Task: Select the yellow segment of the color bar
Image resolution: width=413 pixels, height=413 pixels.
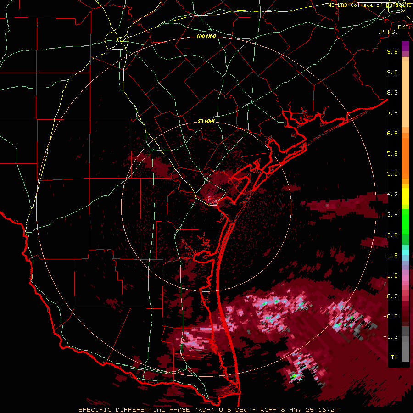Action: click(x=405, y=196)
